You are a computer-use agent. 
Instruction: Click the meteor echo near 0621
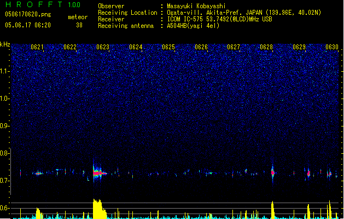coord(38,173)
